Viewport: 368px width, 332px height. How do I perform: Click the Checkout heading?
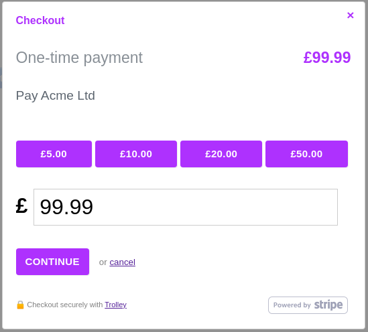(40, 20)
